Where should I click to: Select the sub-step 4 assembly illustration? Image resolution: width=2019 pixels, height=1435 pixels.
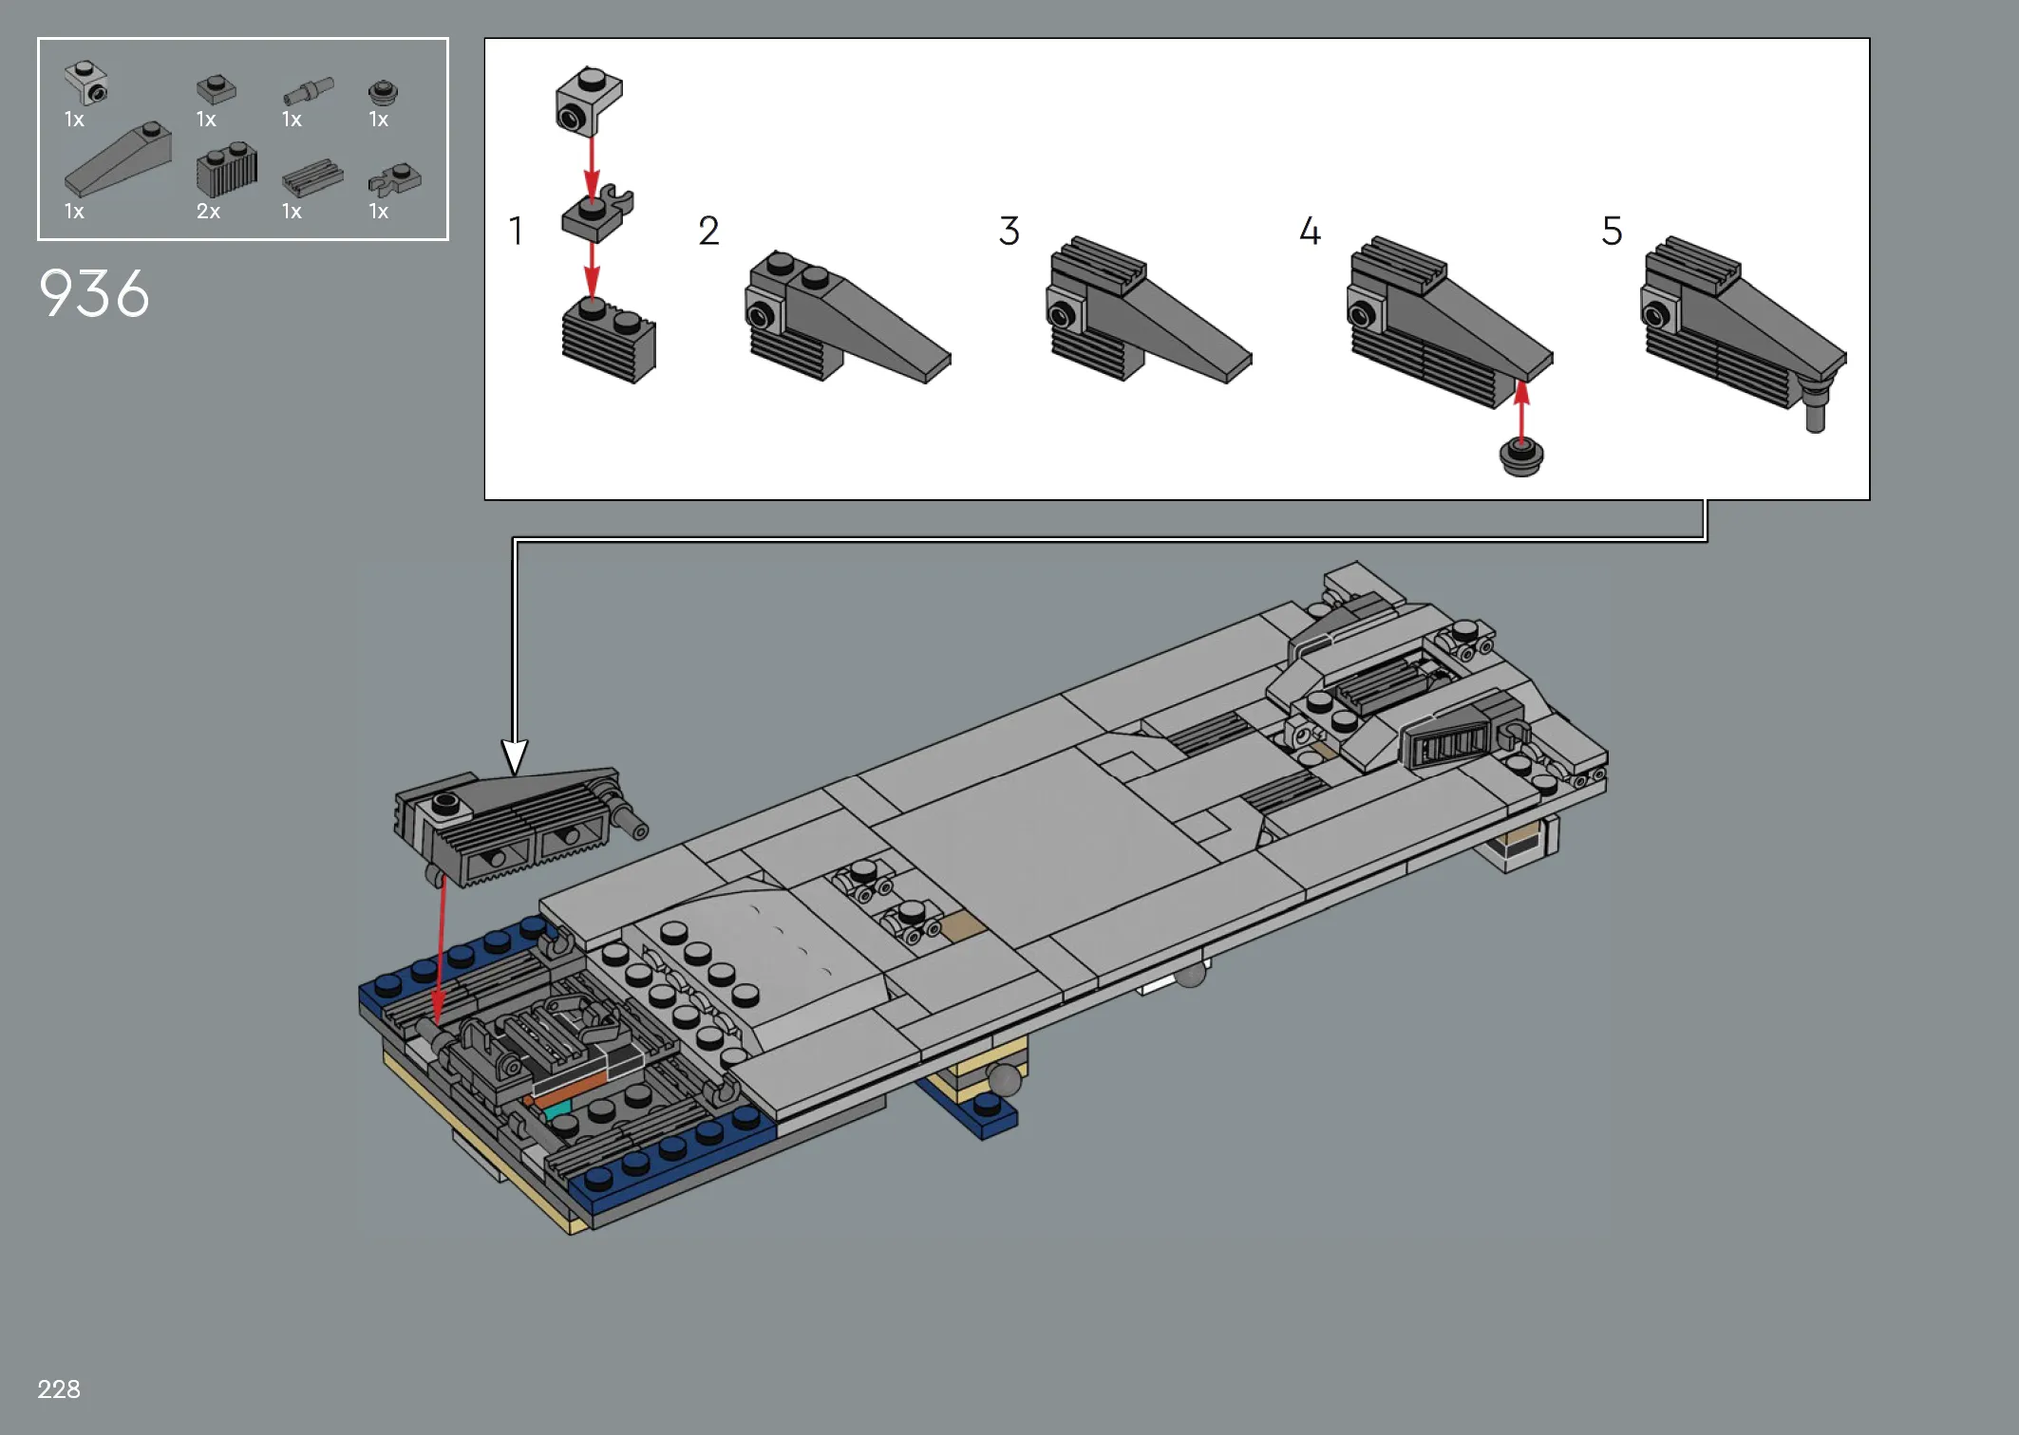tap(1449, 323)
